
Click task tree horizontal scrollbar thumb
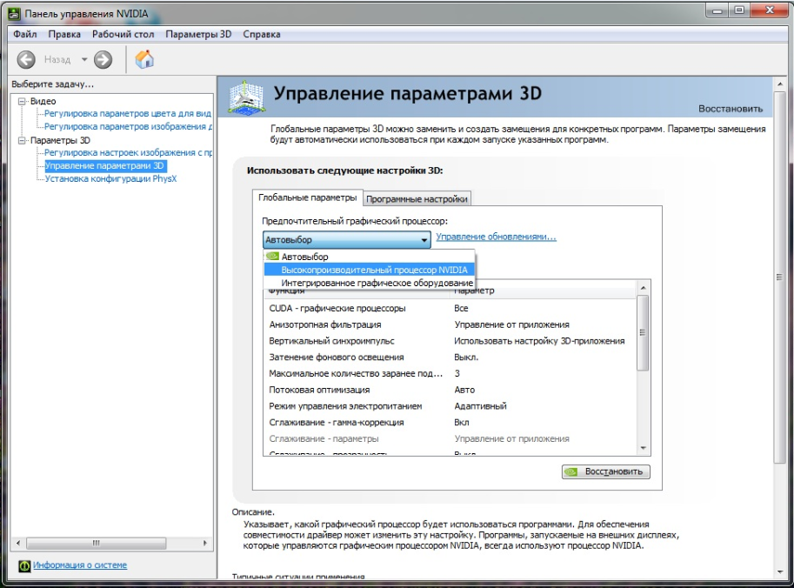pyautogui.click(x=97, y=543)
